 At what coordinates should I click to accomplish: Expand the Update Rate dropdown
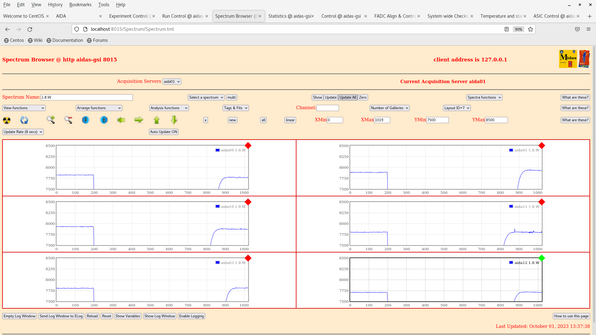point(23,132)
